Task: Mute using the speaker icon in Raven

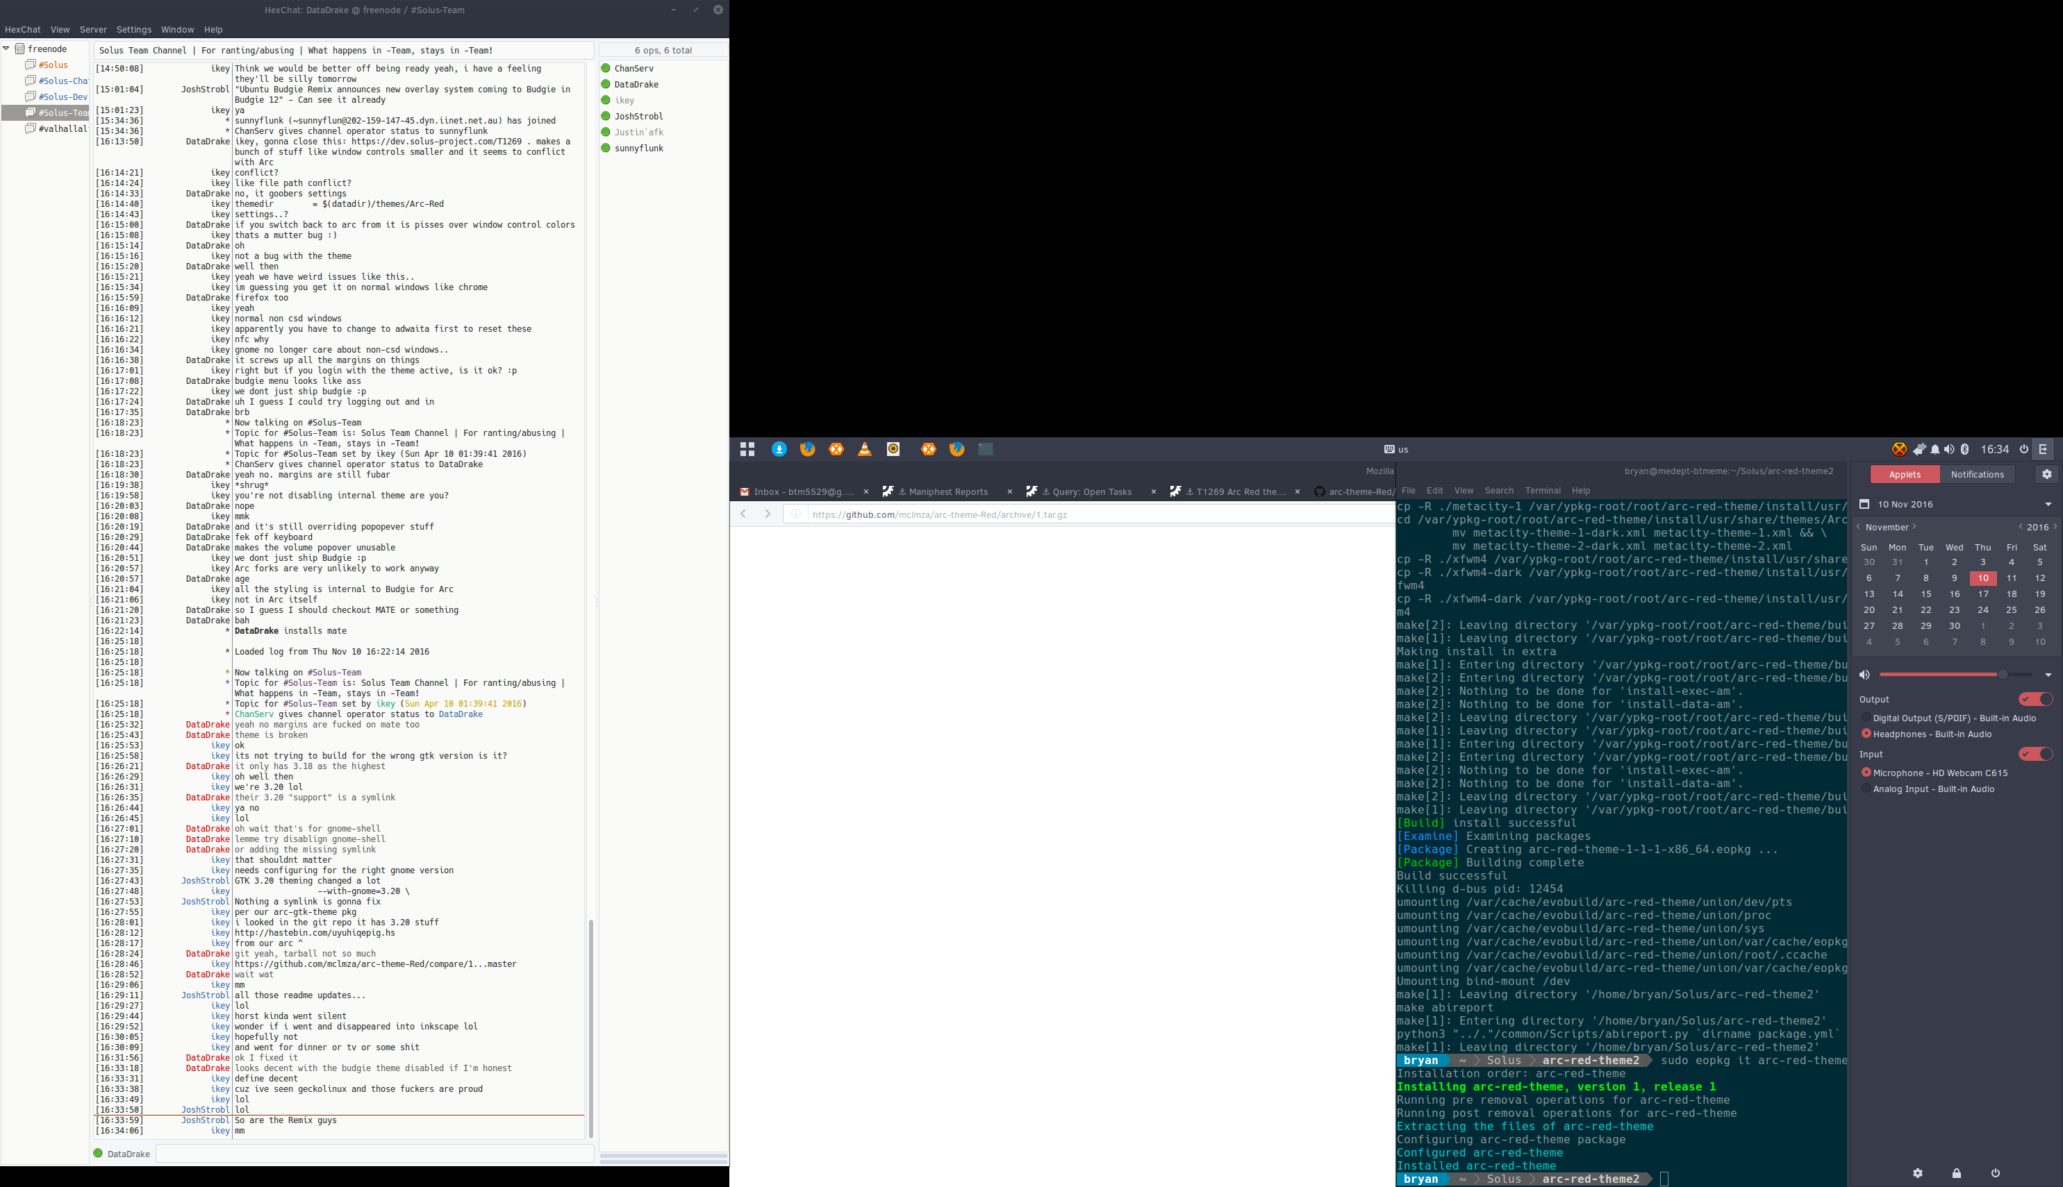Action: (x=1864, y=674)
